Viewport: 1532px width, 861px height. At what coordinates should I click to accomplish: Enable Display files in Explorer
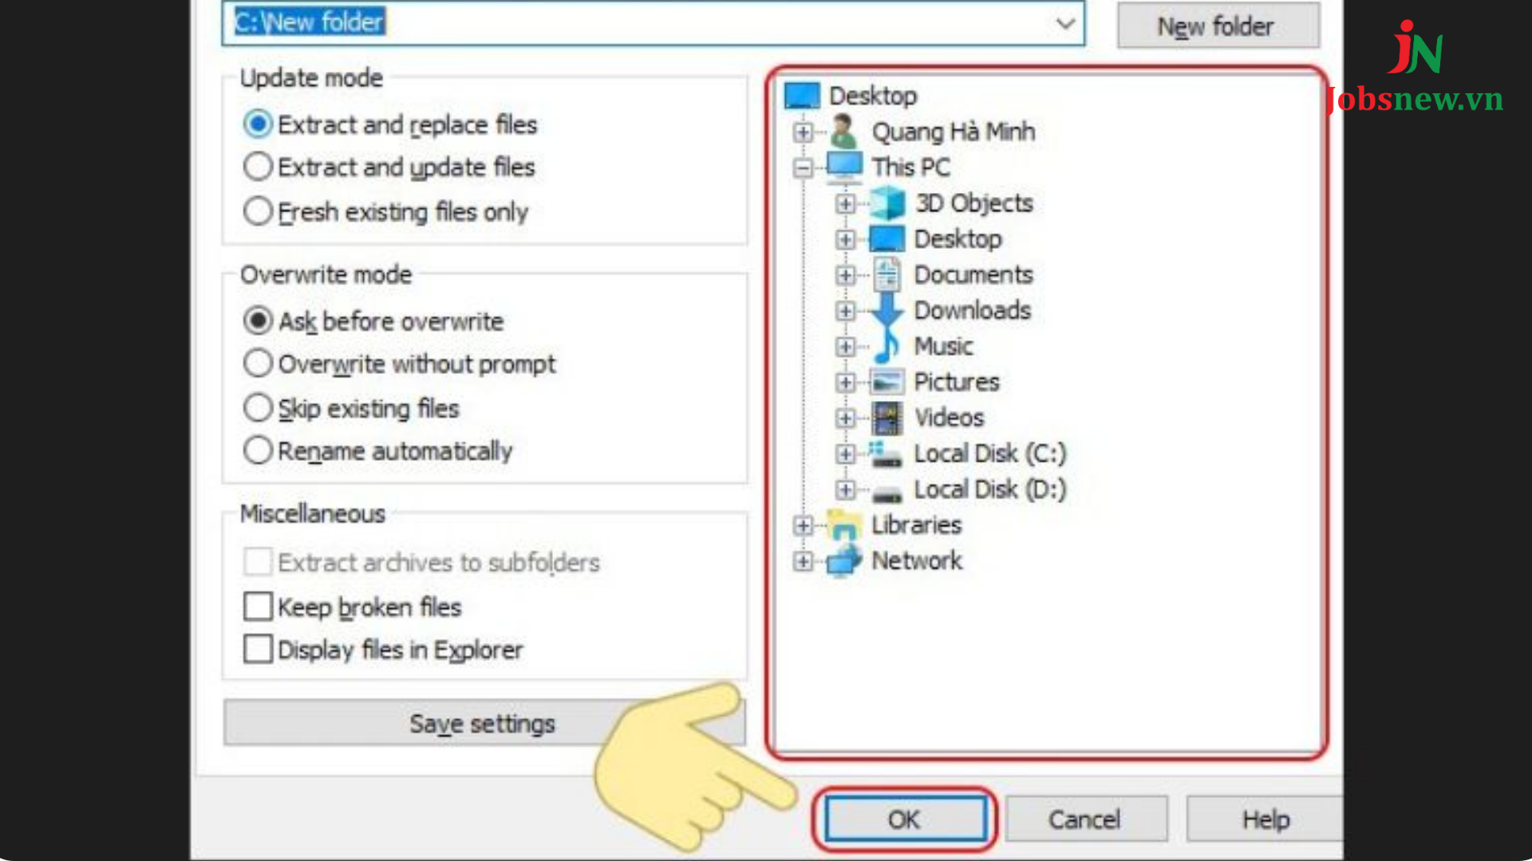tap(255, 649)
